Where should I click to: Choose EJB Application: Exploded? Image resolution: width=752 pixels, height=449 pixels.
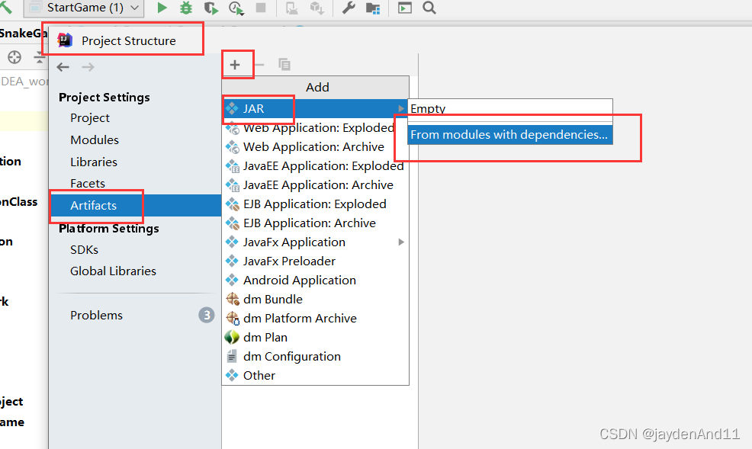click(x=315, y=204)
